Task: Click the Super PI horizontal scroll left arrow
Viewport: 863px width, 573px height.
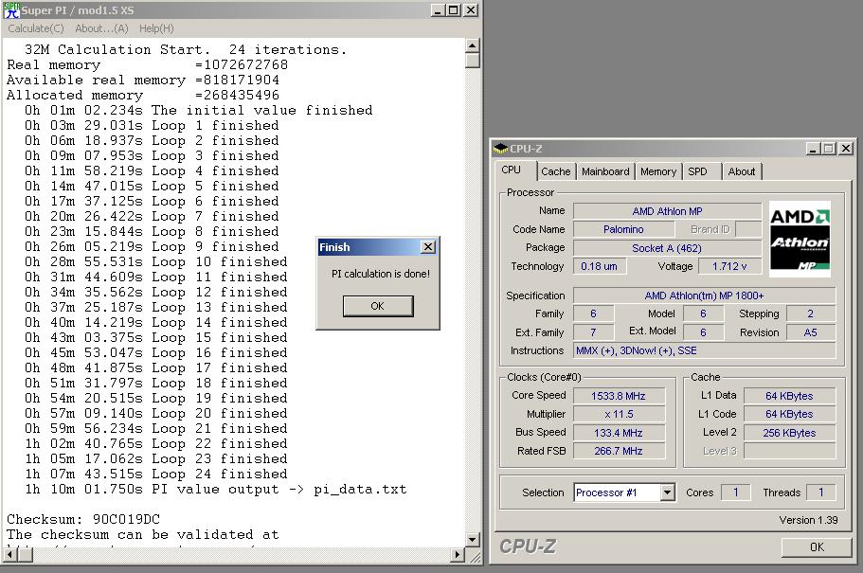Action: (9, 554)
